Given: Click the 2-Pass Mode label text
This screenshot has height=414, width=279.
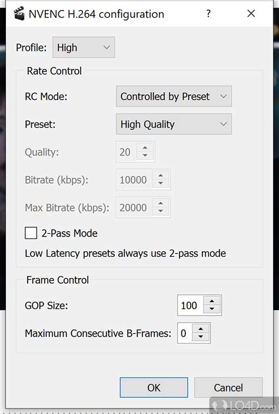Looking at the screenshot, I should 69,233.
